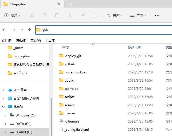Collapse the 此电脑 tree node

(x=3, y=107)
